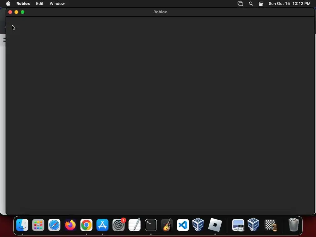Launch Chess from the Dock
316x237 pixels.
(271, 225)
